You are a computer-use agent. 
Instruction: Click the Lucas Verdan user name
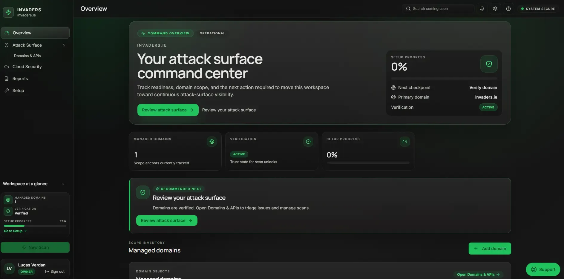(x=32, y=265)
